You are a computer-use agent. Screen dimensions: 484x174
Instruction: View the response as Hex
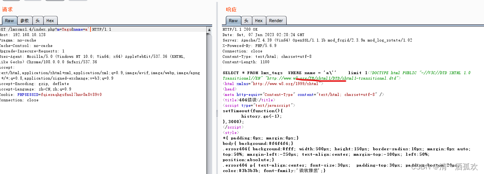259,21
